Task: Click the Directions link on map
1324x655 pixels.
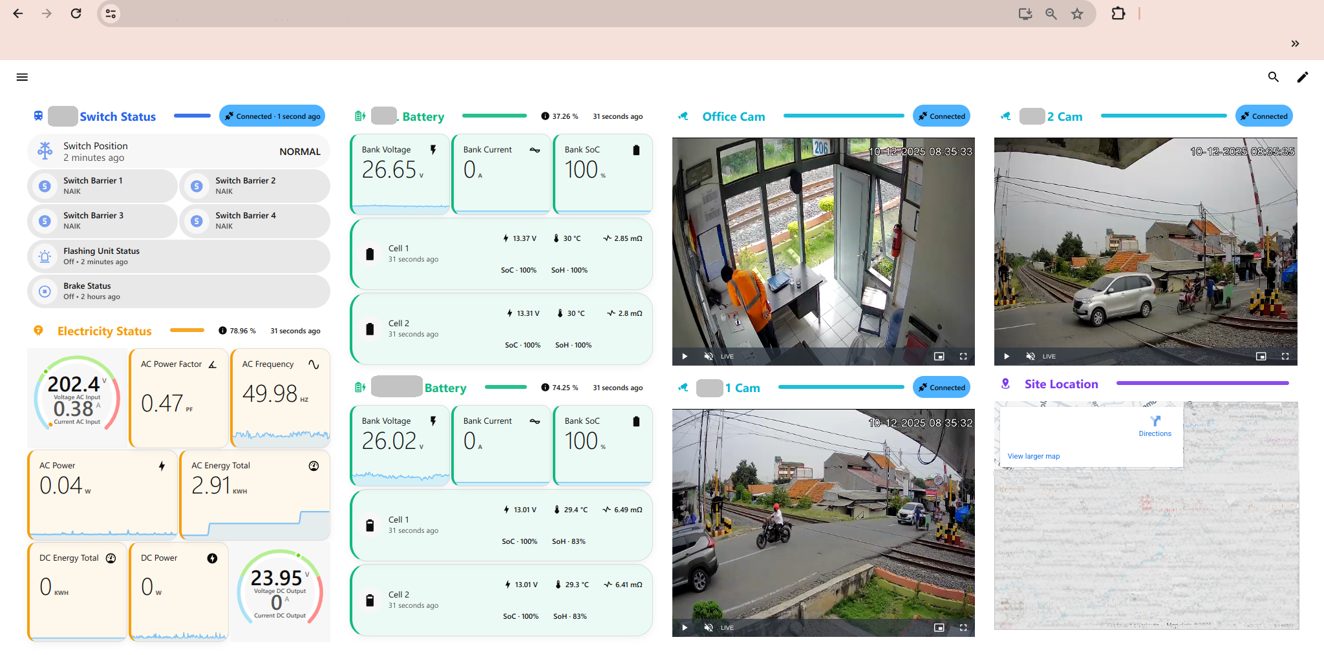Action: point(1155,426)
